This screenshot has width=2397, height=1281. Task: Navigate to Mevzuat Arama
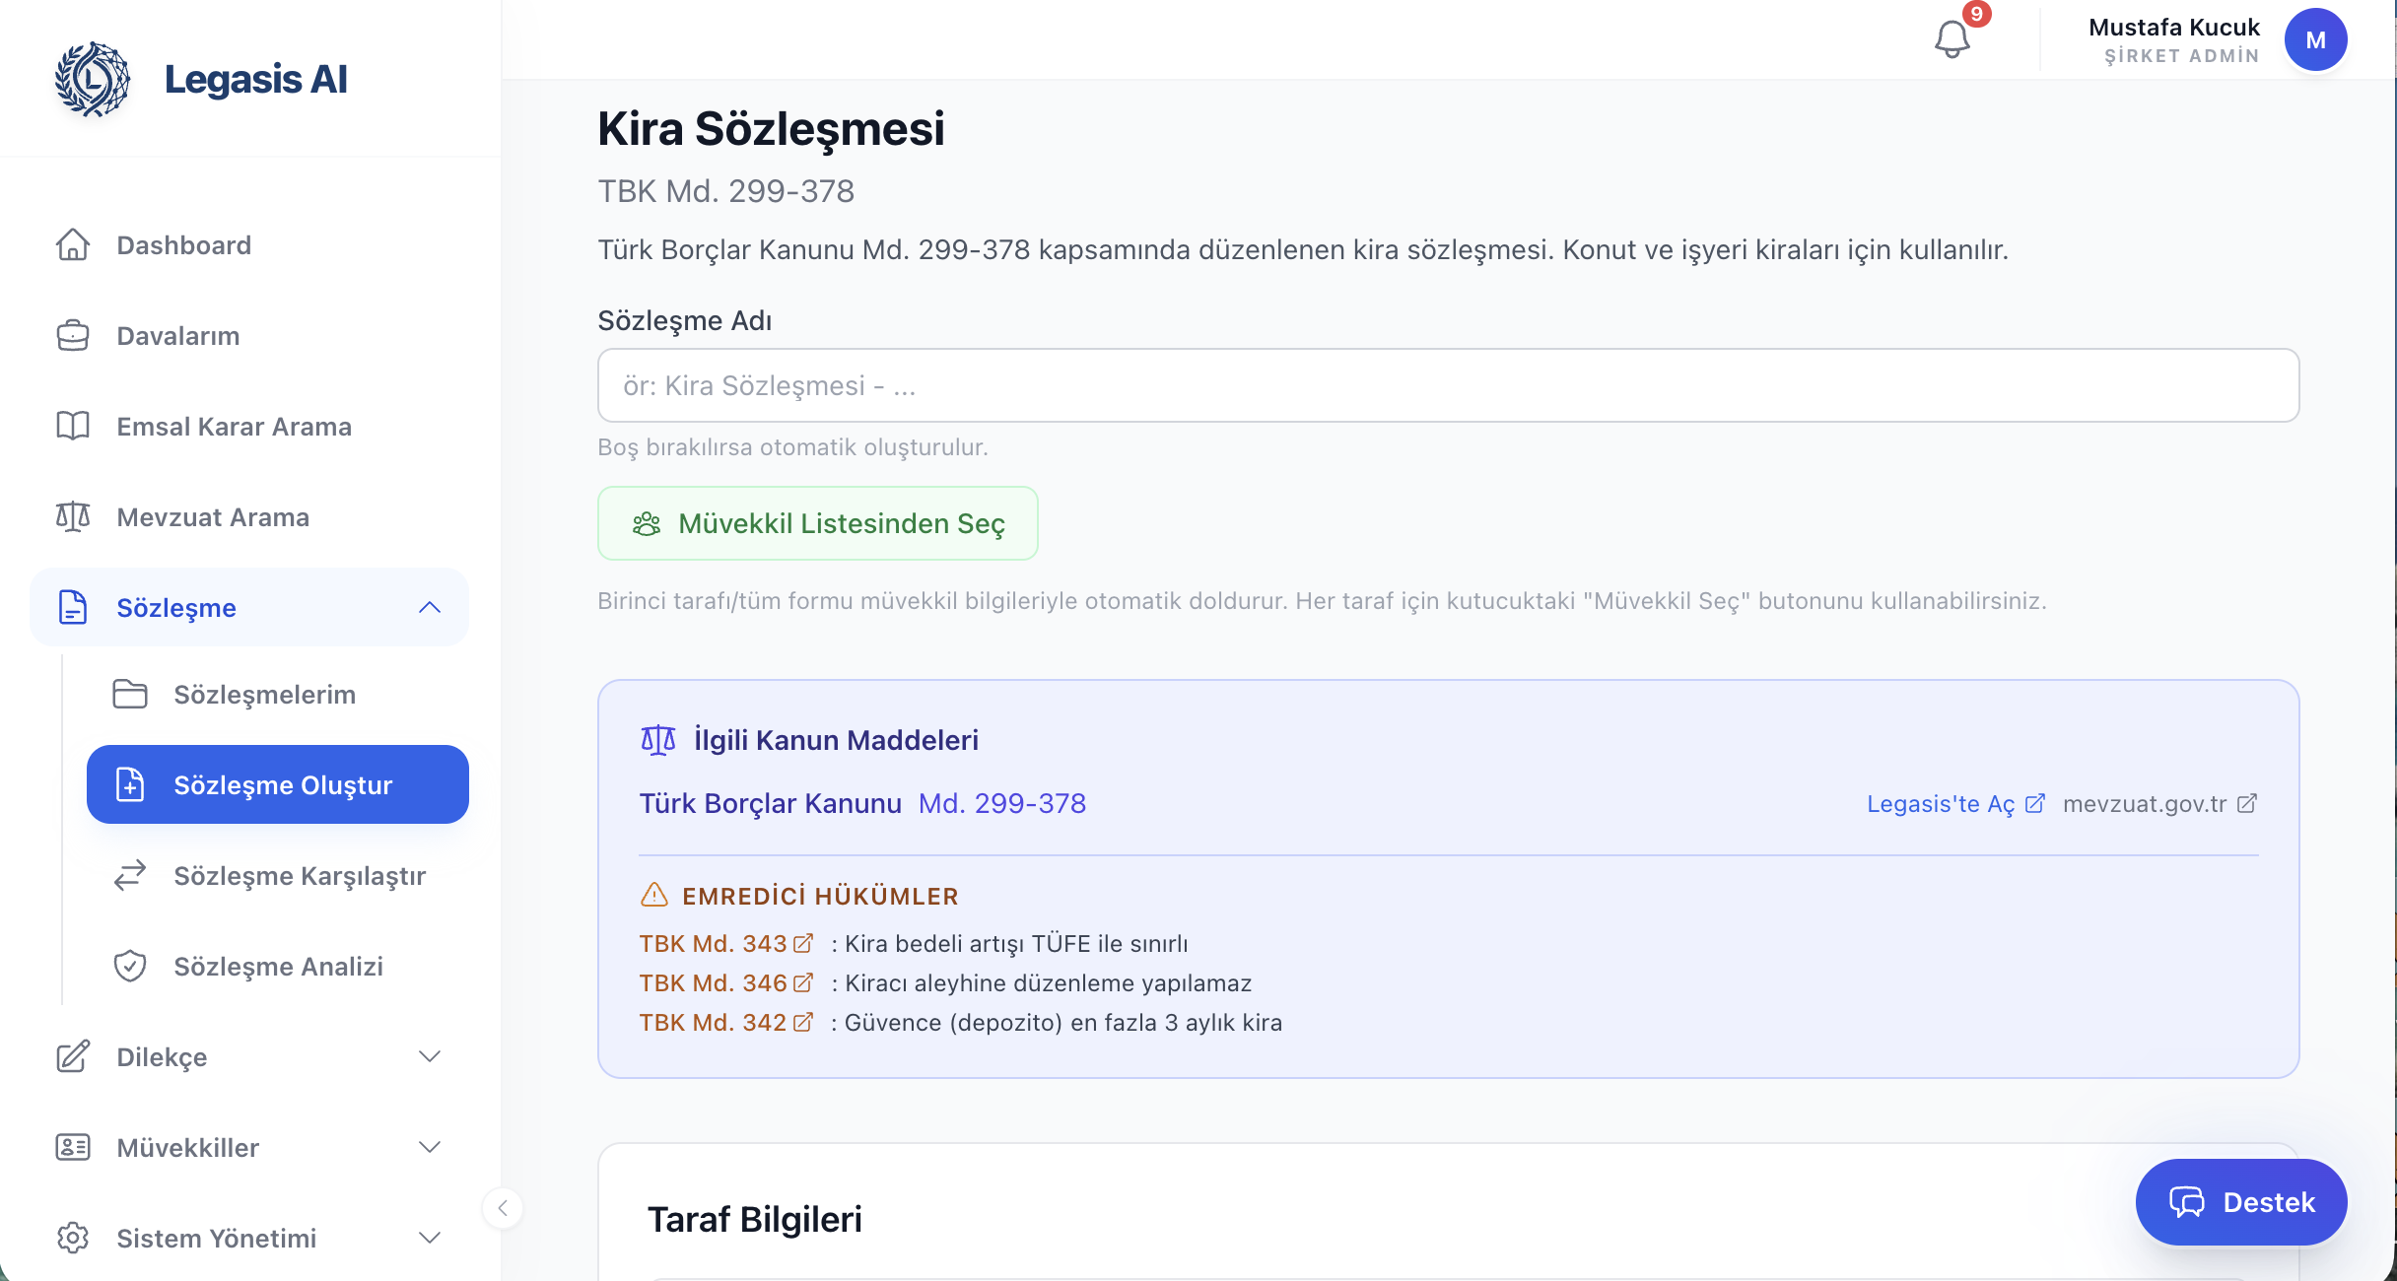[249, 516]
